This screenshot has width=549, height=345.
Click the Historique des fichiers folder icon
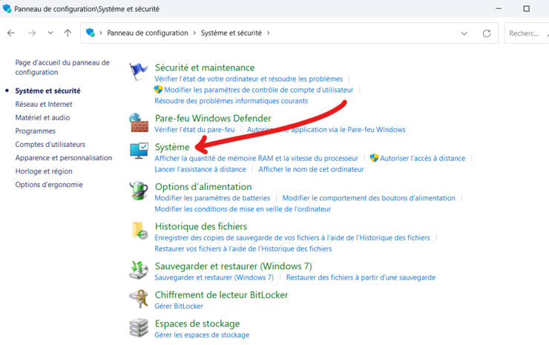(139, 231)
